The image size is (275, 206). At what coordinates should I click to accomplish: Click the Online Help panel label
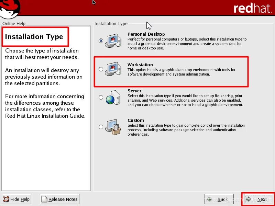[x=14, y=23]
